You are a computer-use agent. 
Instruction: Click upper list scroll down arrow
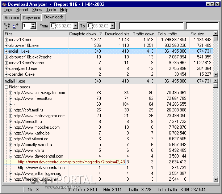[x=215, y=75]
